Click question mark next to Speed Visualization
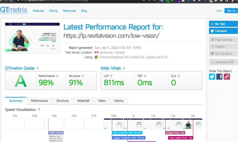The image size is (238, 142). pyautogui.click(x=39, y=110)
